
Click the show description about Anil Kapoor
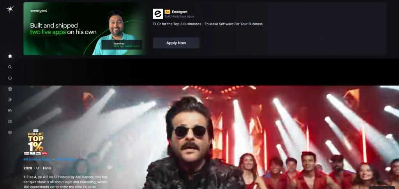pos(66,182)
